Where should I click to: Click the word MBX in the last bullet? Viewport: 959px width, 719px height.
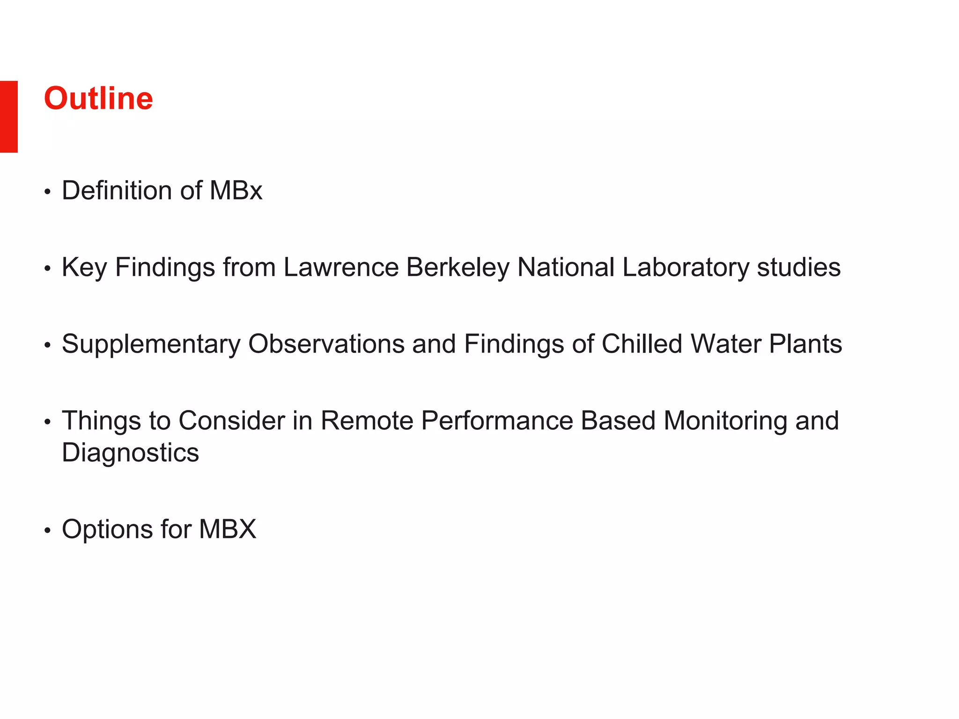(228, 529)
